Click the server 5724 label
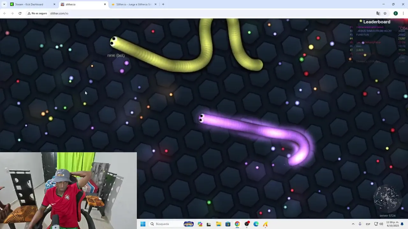408x229 pixels. [387, 216]
